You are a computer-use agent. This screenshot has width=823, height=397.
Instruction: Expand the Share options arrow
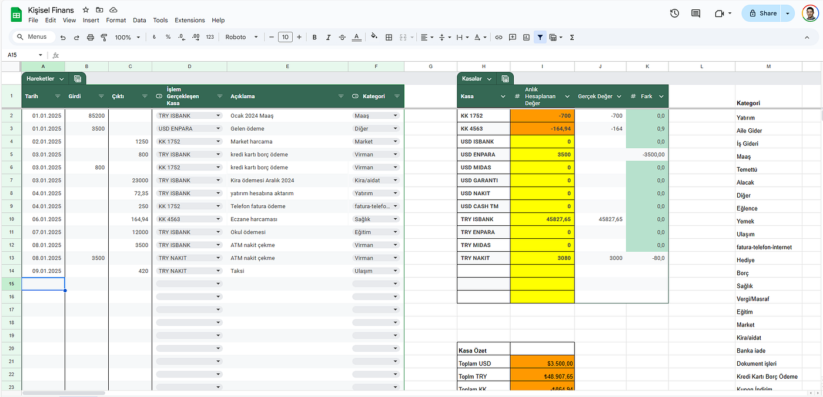[788, 13]
